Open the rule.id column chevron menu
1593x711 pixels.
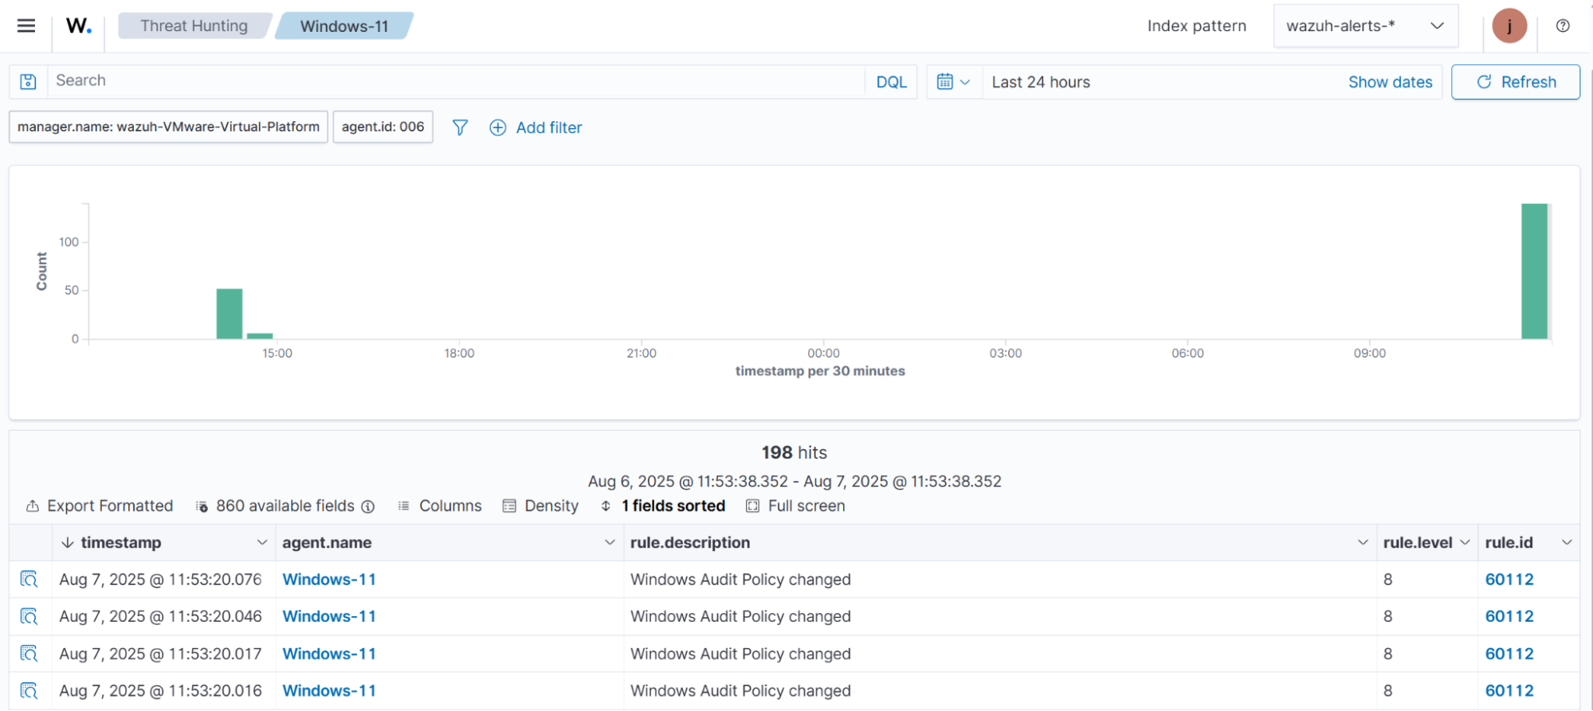tap(1567, 542)
